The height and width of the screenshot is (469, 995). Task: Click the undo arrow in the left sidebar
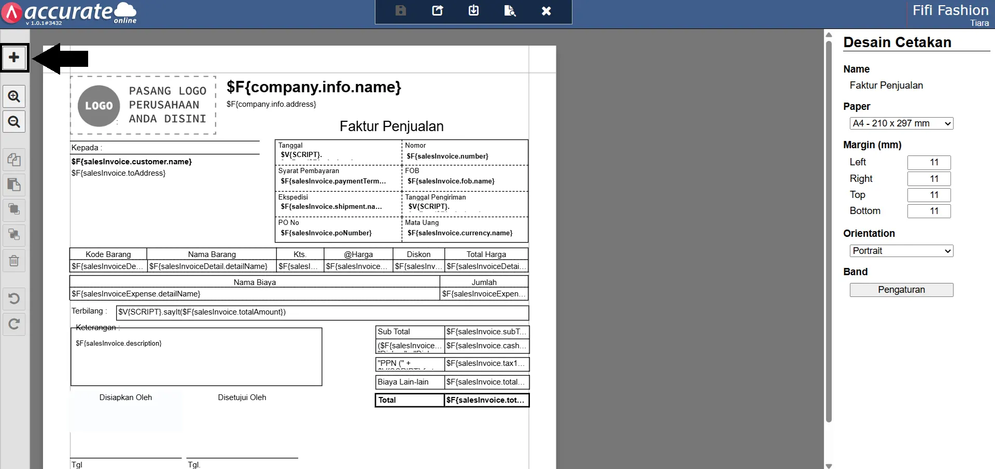[14, 299]
